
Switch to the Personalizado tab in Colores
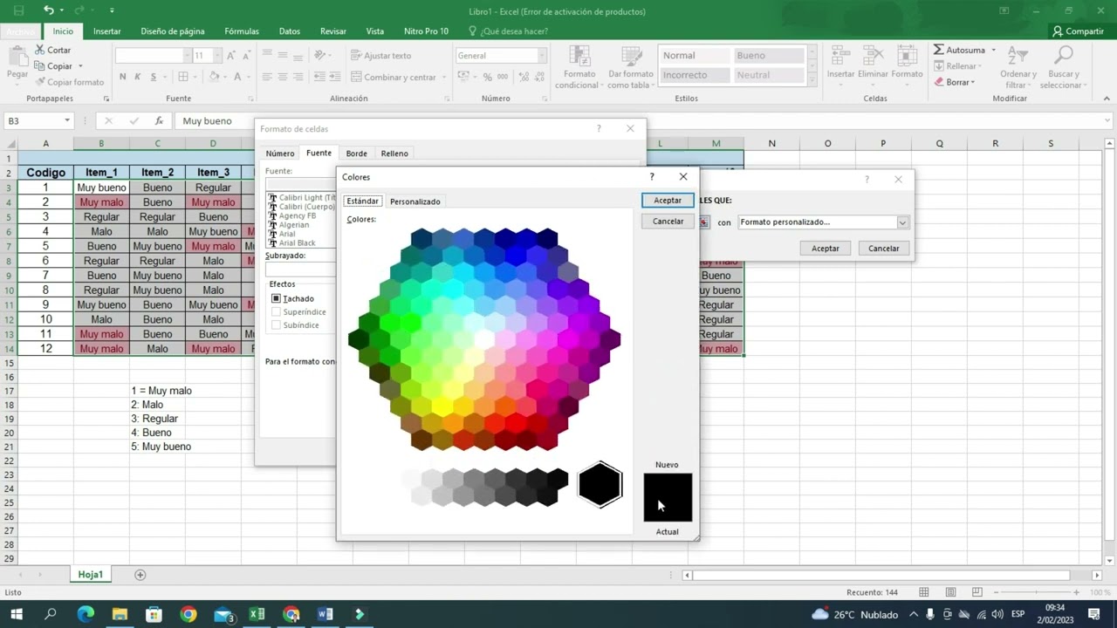(x=415, y=201)
